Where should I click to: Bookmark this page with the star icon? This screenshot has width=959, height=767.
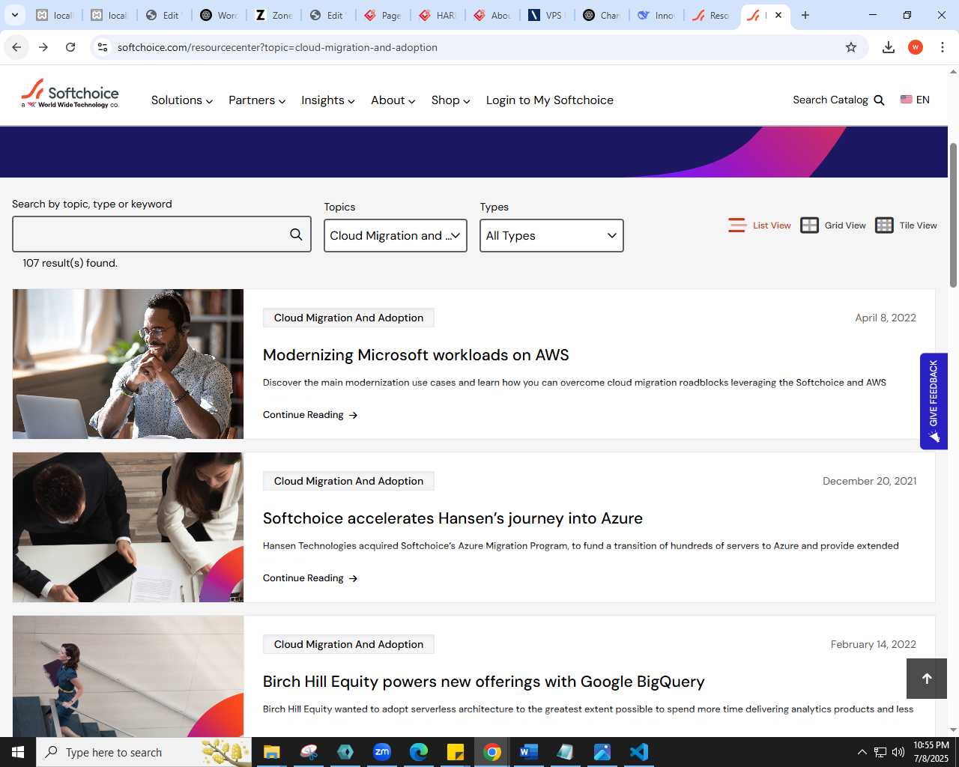851,47
